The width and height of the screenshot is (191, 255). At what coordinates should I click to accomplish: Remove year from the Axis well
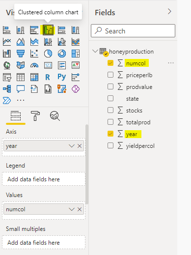click(80, 146)
